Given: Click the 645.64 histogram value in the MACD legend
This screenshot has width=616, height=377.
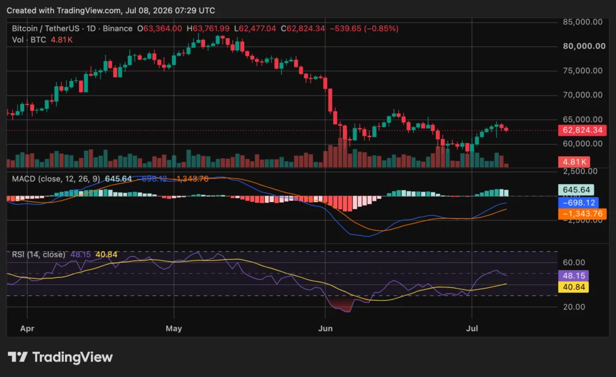Looking at the screenshot, I should pos(119,179).
